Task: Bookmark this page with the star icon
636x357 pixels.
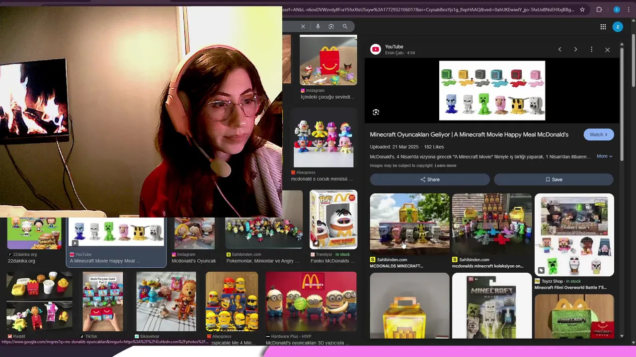Action: point(582,9)
